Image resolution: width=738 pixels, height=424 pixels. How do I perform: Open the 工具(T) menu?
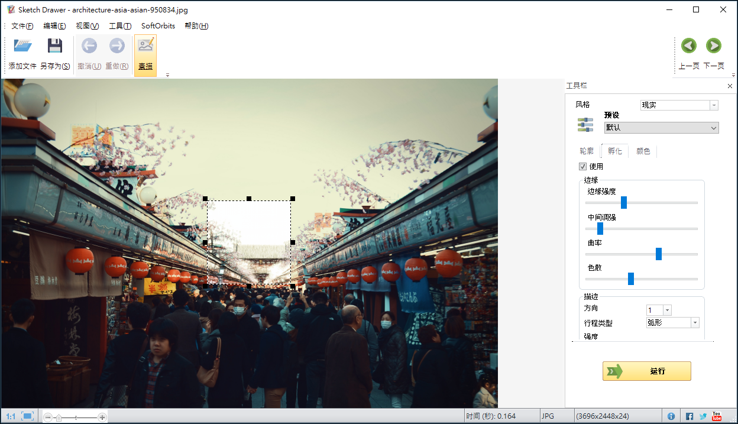120,26
